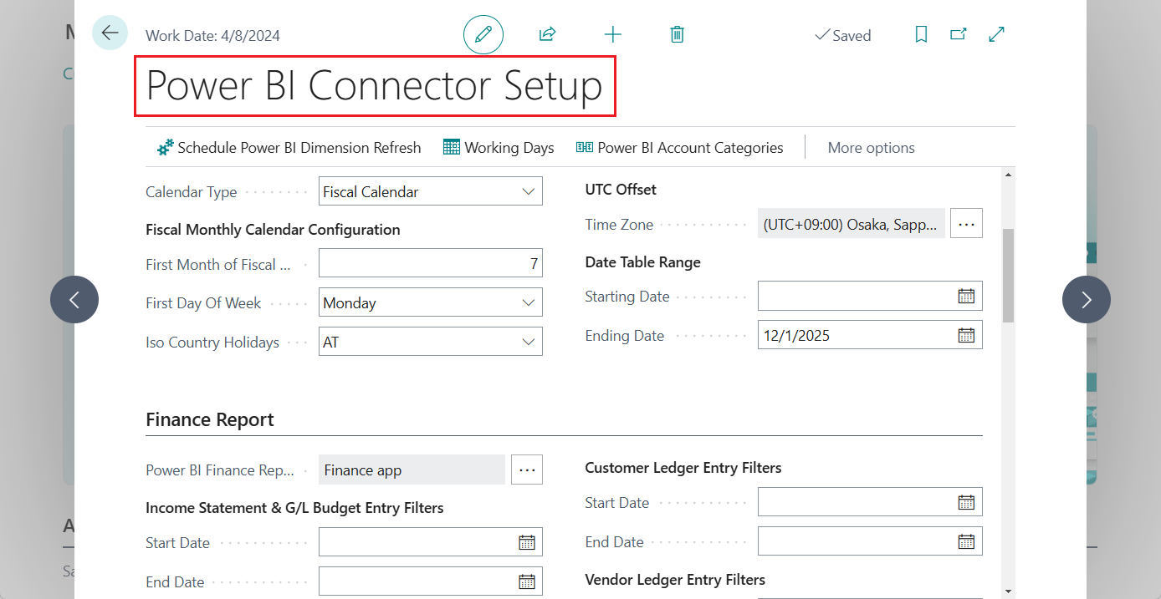Run Schedule Power BI Dimension Refresh
This screenshot has height=599, width=1161.
pyautogui.click(x=289, y=147)
